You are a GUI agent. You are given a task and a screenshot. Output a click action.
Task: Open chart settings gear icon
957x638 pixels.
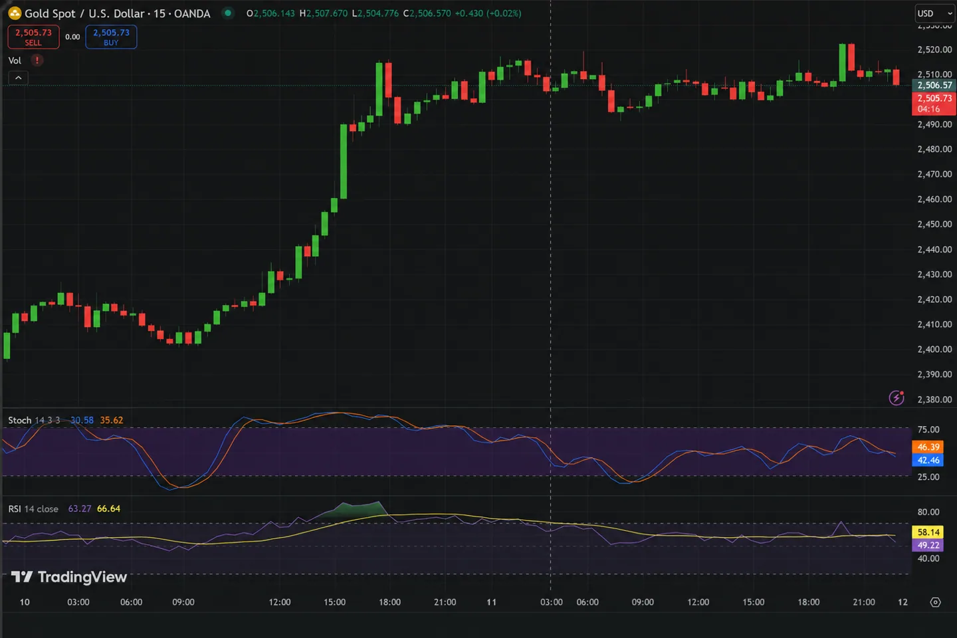click(x=935, y=602)
